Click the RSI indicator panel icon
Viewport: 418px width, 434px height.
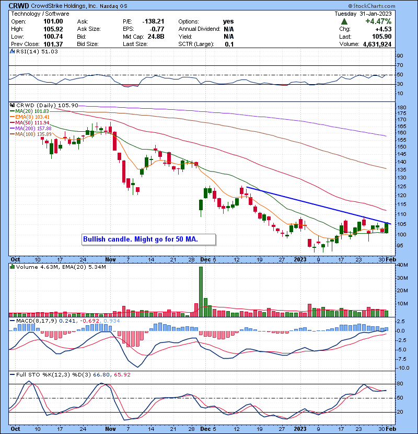coord(12,51)
